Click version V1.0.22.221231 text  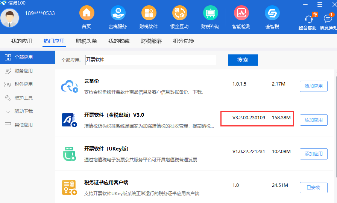(249, 152)
